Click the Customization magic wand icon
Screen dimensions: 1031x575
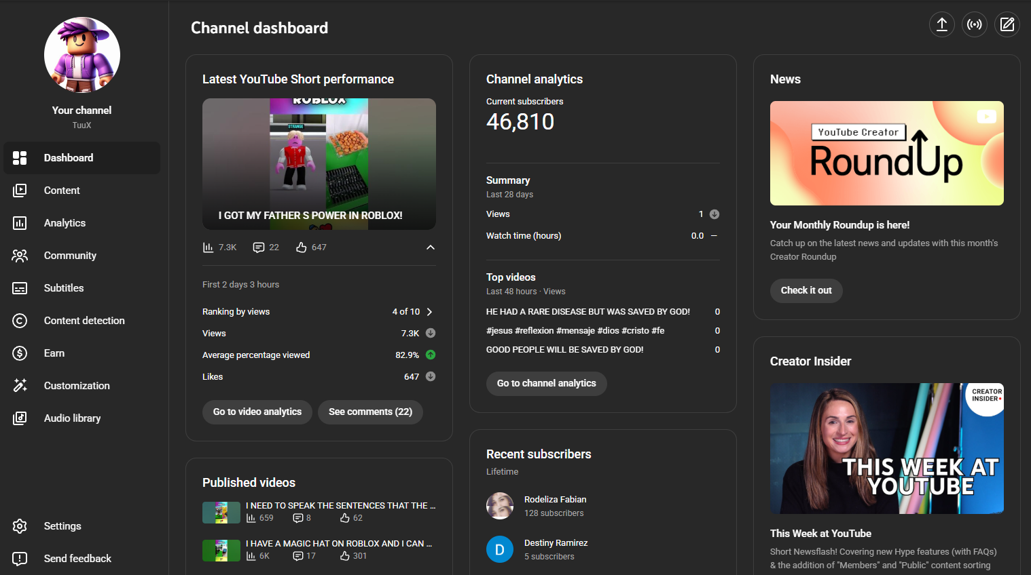20,386
